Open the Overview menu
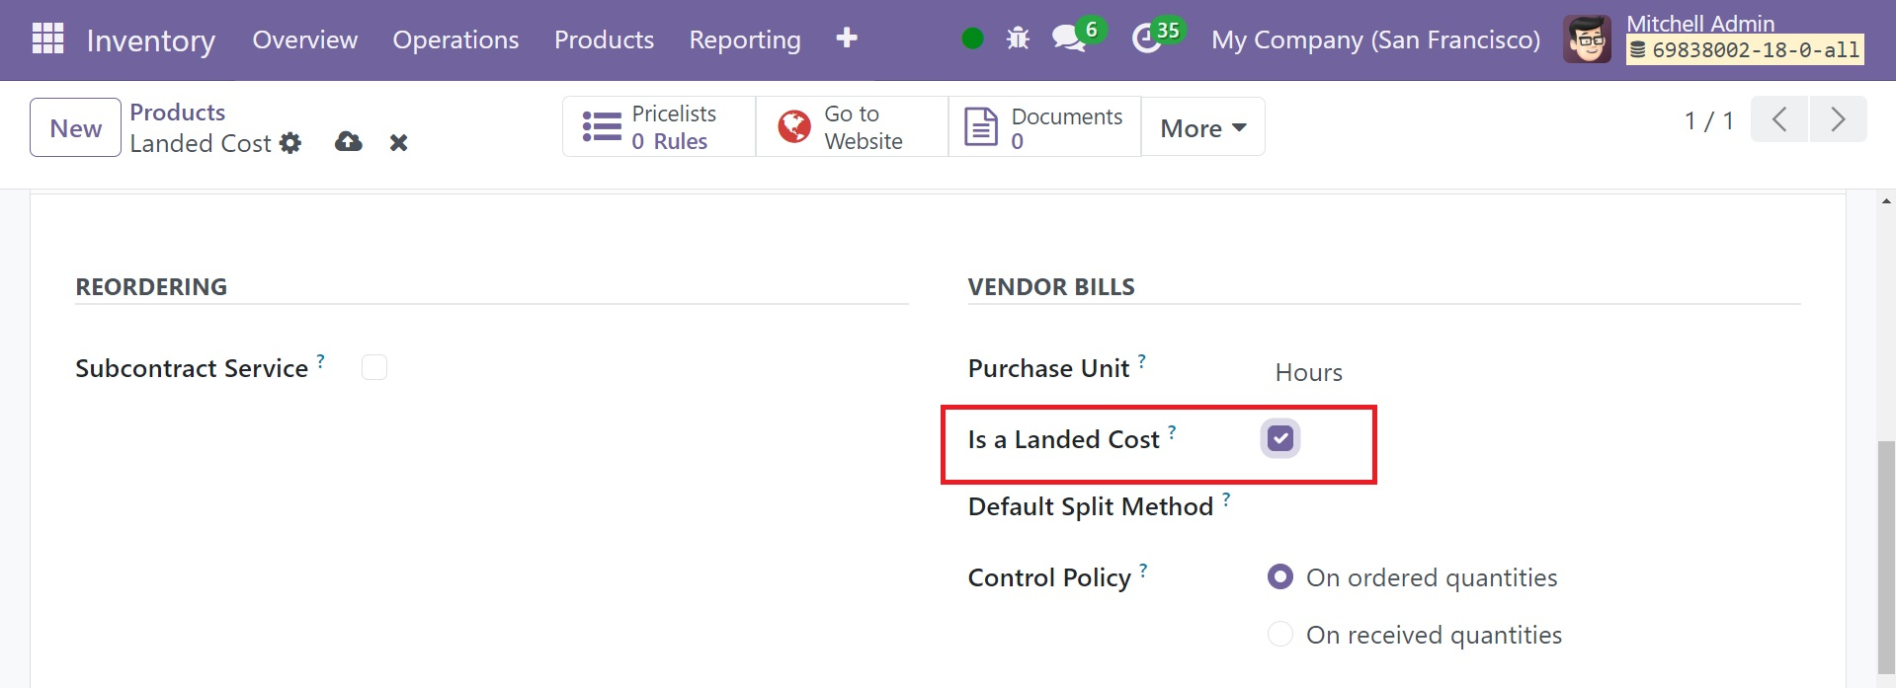Screen dimensions: 1896x688 click(305, 39)
